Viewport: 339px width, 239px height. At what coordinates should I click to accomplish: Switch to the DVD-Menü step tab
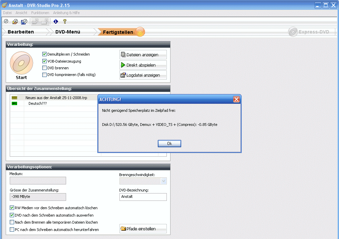click(x=68, y=32)
